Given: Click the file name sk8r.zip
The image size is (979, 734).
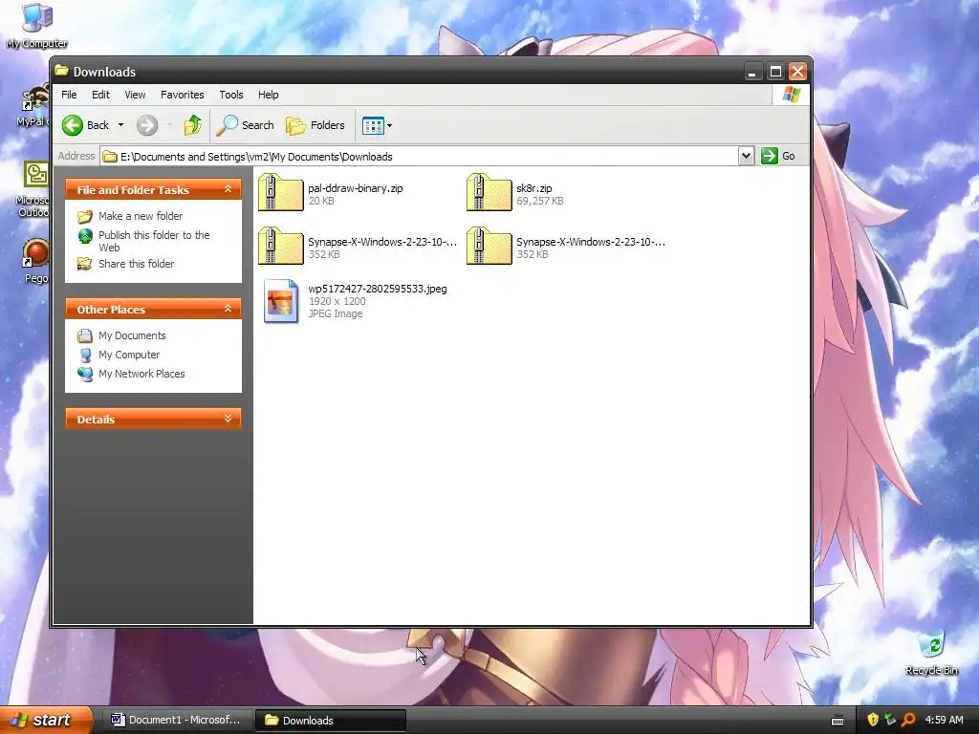Looking at the screenshot, I should pos(533,188).
